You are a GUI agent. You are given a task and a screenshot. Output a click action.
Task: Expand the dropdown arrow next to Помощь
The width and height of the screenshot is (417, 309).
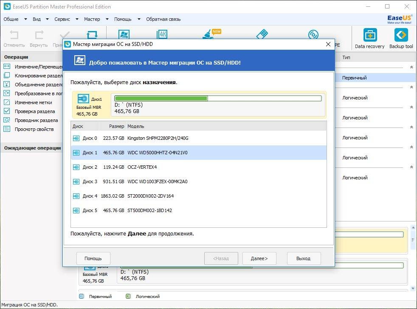(x=139, y=19)
